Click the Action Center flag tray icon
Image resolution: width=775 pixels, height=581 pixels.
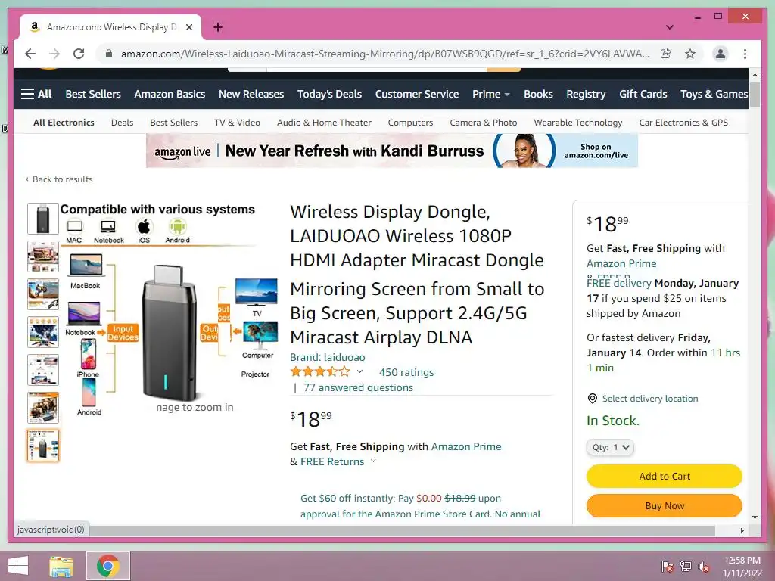[x=667, y=566]
